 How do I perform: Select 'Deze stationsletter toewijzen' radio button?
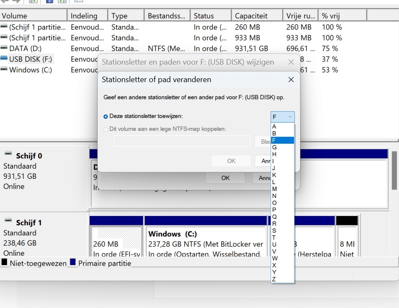106,116
